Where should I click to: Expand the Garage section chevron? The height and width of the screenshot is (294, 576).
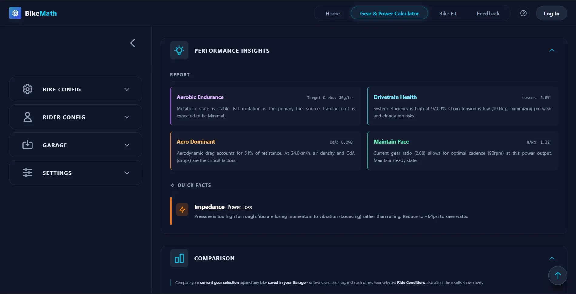coord(127,145)
